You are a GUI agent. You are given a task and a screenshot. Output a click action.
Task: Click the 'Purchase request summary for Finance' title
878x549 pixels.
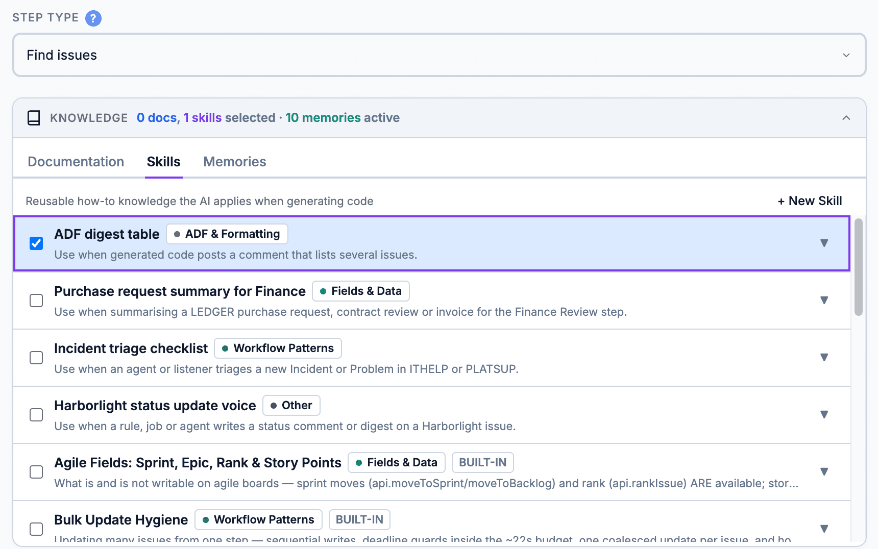tap(180, 291)
